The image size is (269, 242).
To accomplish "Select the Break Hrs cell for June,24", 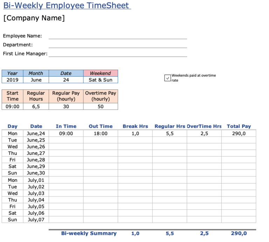I will [x=135, y=133].
